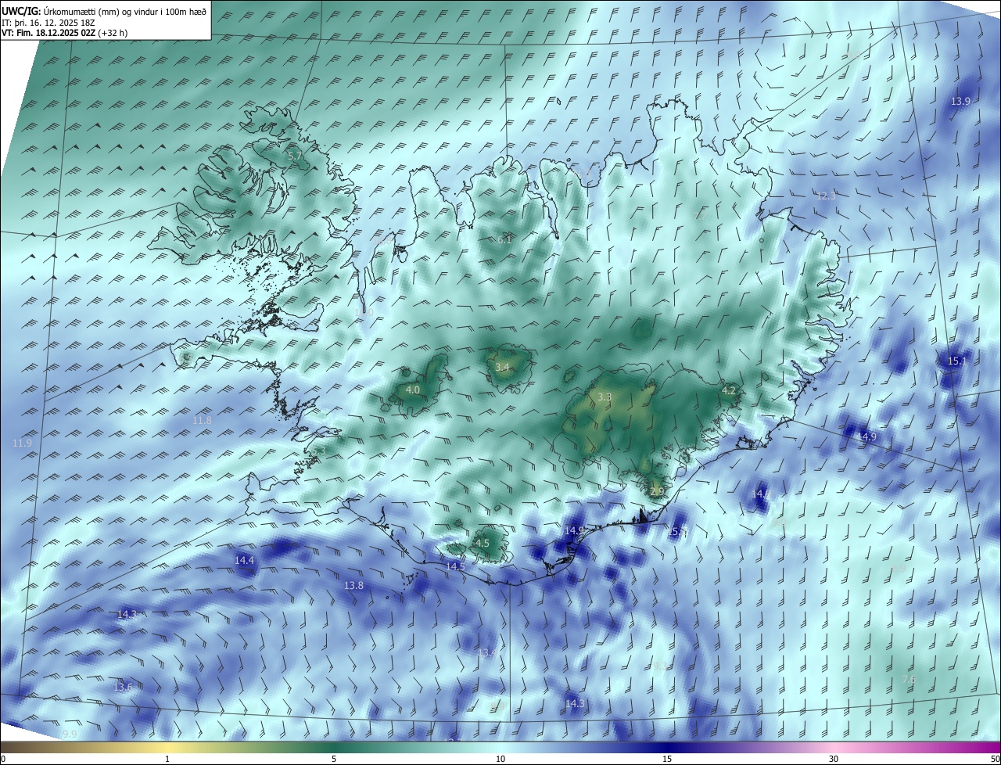Click the 7.6 value label
Viewport: 1001px width, 765px height.
point(909,680)
